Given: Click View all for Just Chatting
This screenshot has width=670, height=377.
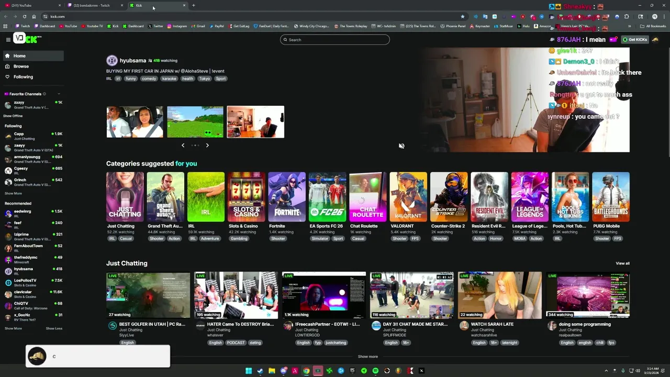Looking at the screenshot, I should click(x=622, y=263).
